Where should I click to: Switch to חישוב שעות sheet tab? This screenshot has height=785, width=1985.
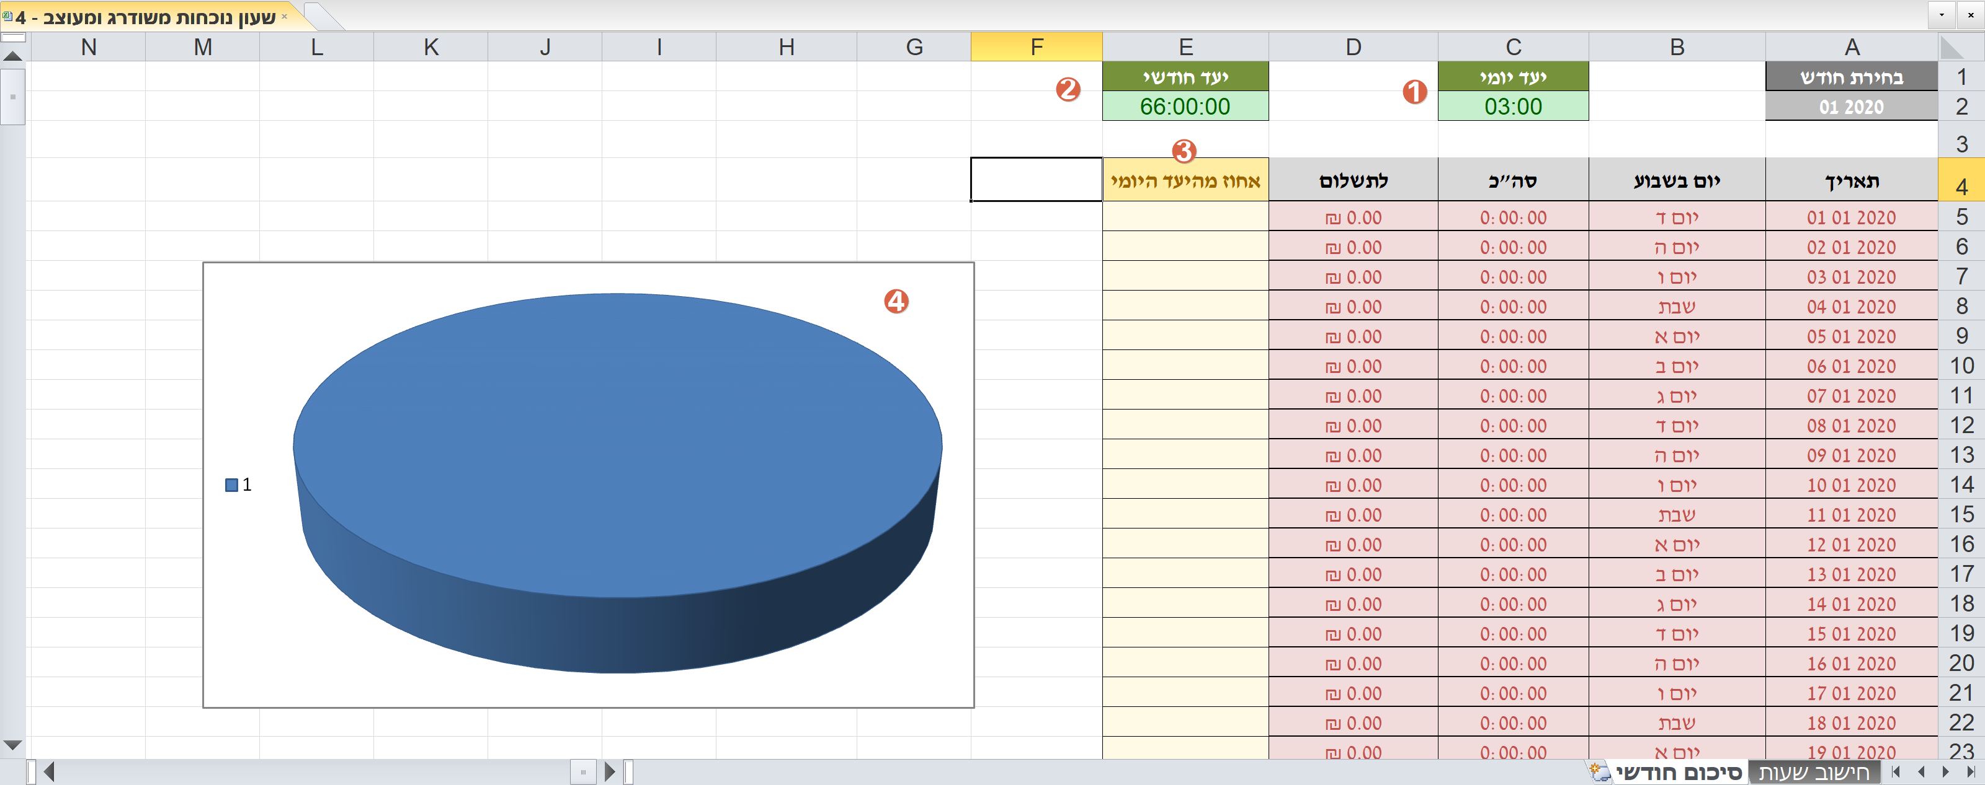(1813, 772)
